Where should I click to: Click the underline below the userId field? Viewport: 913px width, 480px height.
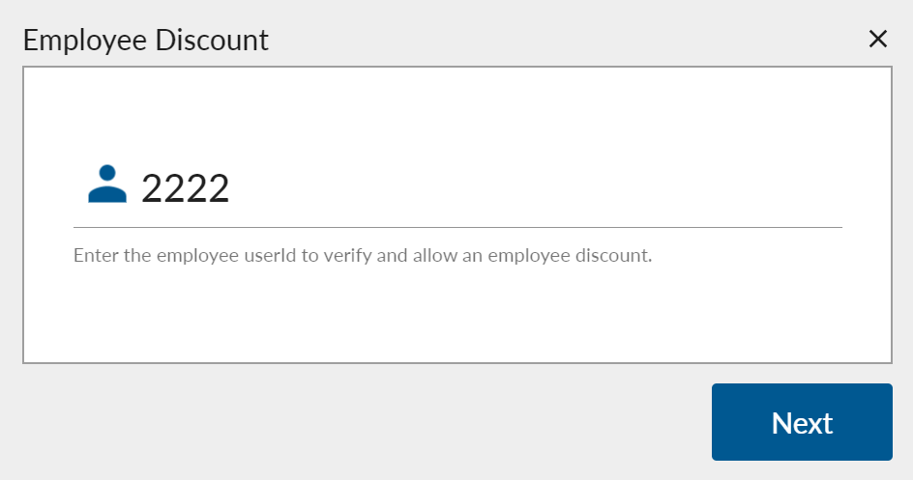457,227
